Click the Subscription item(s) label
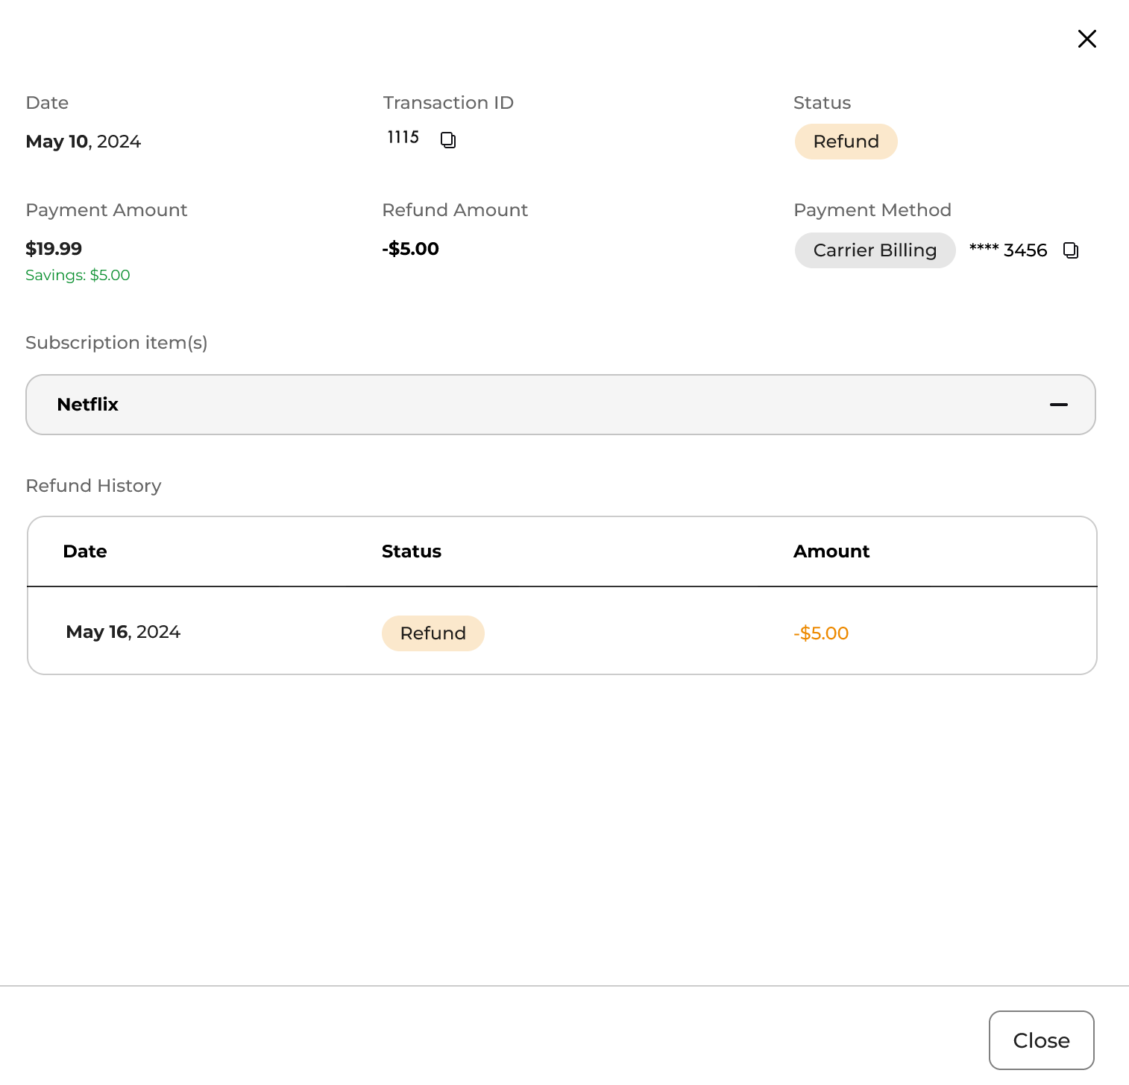This screenshot has height=1085, width=1129. coord(117,343)
